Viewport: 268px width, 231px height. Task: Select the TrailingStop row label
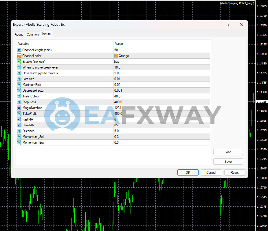31,96
